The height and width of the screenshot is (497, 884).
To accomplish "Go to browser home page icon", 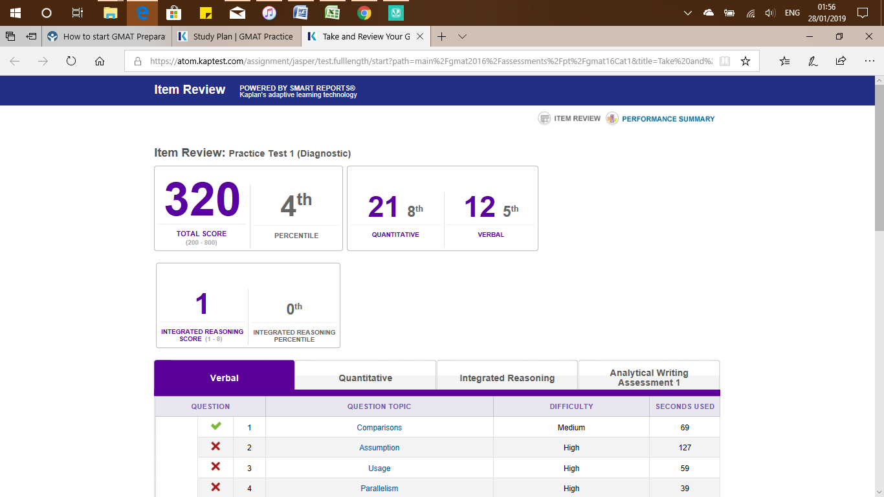I will click(100, 61).
